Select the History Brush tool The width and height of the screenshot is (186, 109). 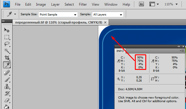coord(7,93)
